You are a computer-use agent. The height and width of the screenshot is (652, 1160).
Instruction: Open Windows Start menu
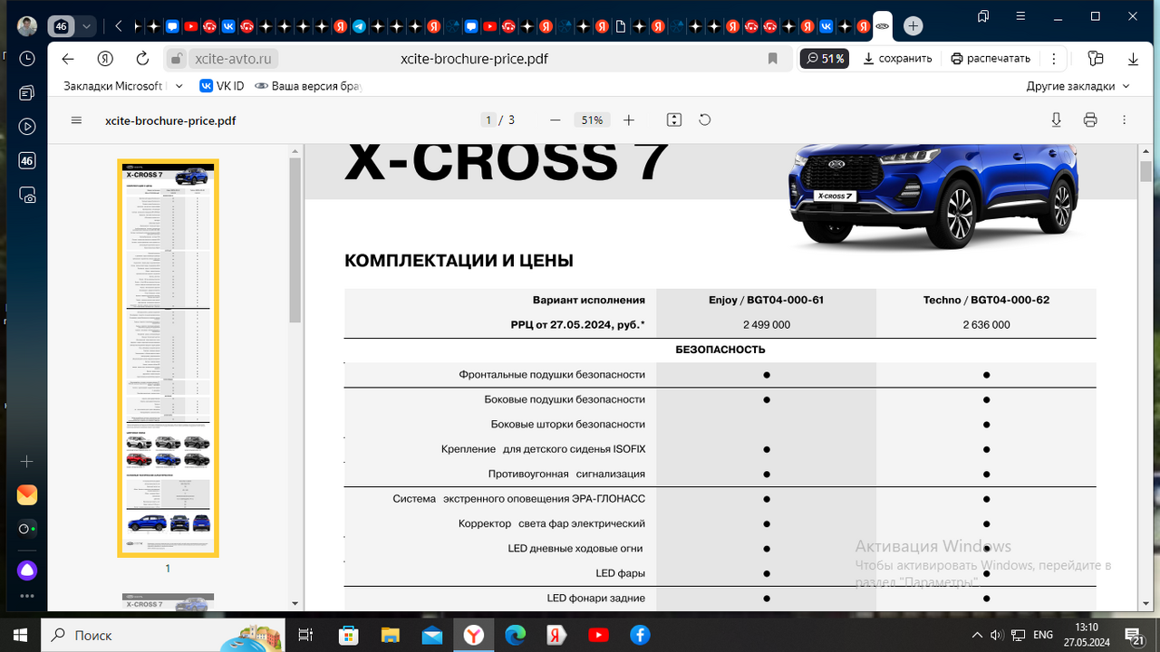tap(19, 635)
